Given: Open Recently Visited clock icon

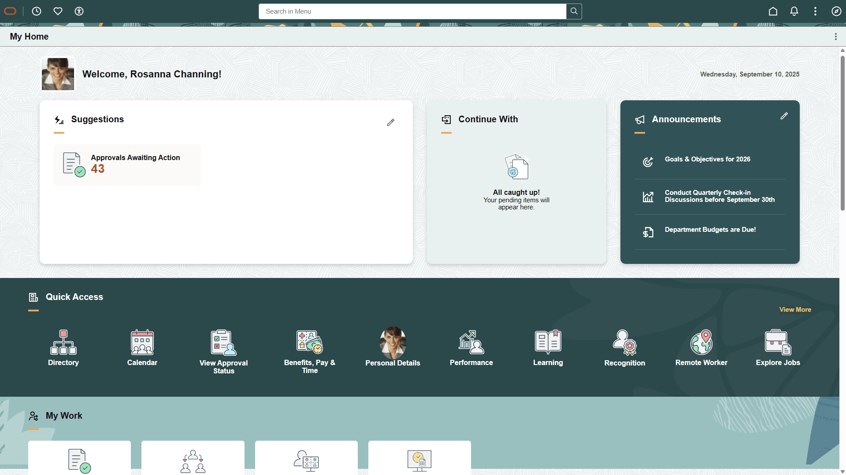Looking at the screenshot, I should pos(37,11).
